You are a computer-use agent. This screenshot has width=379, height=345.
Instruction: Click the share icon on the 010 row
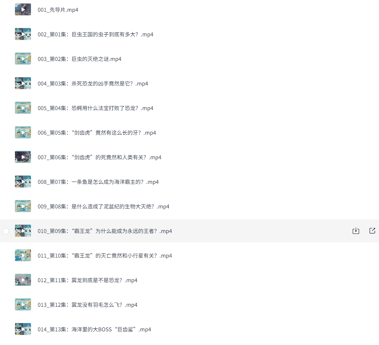tap(372, 231)
